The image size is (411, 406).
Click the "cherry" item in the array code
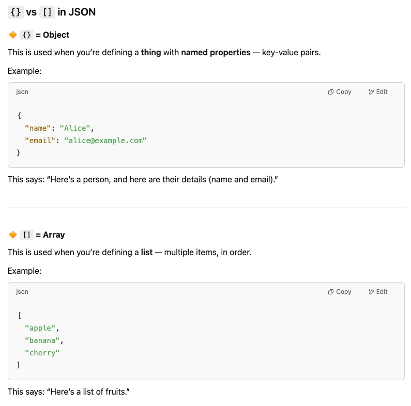pyautogui.click(x=42, y=353)
